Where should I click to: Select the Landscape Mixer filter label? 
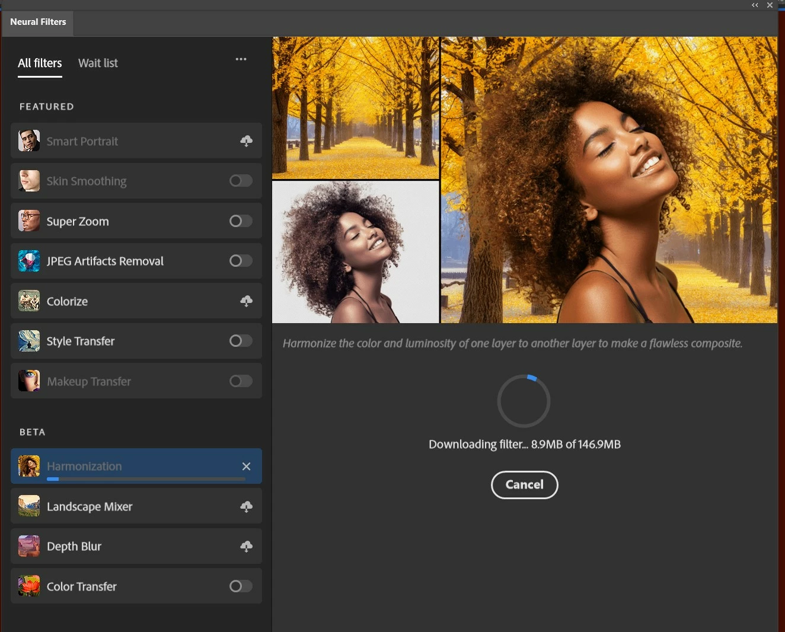(90, 507)
